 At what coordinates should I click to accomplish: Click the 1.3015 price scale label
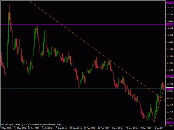170,119
